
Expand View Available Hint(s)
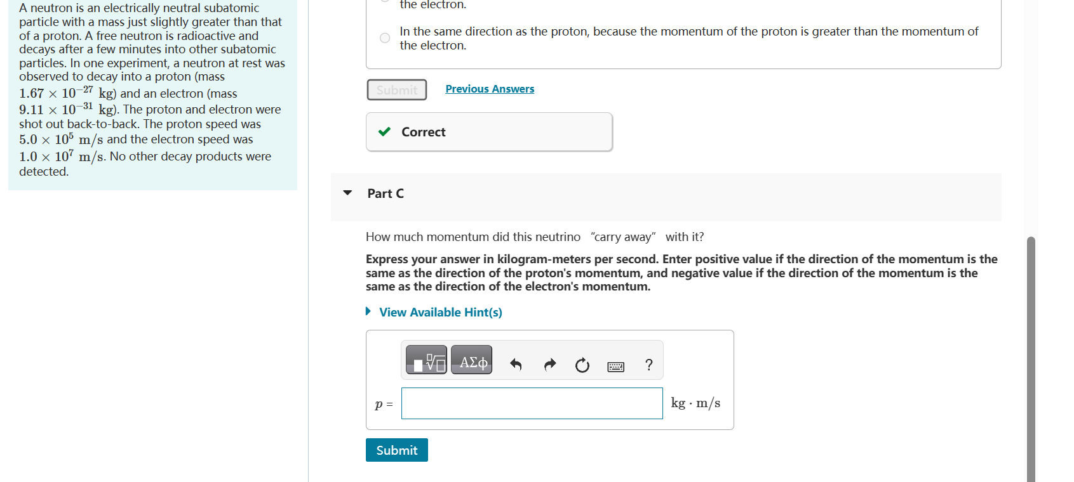tap(440, 312)
